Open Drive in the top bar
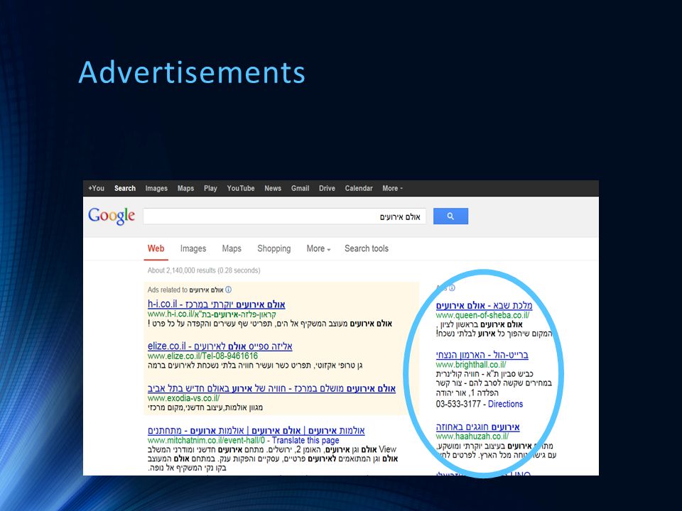 (327, 188)
